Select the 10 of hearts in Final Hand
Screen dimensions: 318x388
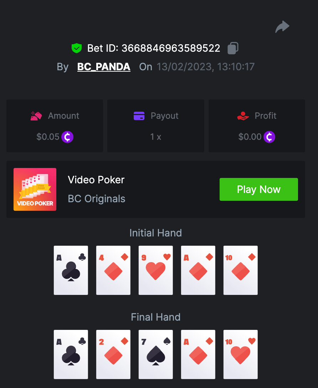[x=241, y=354]
